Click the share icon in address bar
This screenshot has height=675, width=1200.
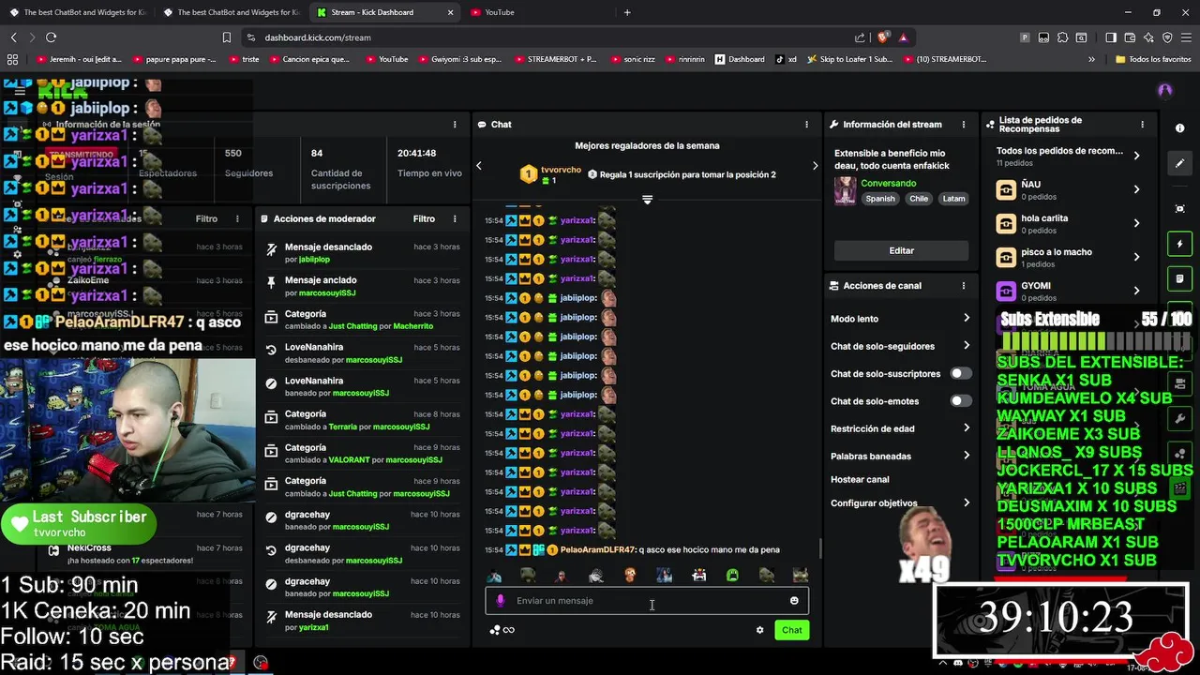pyautogui.click(x=860, y=37)
